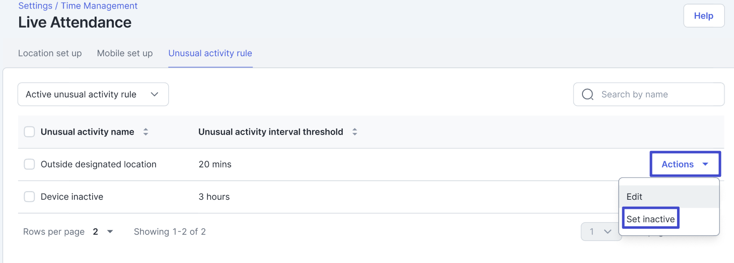Select the Unusual activity rule tab
This screenshot has width=734, height=263.
210,53
